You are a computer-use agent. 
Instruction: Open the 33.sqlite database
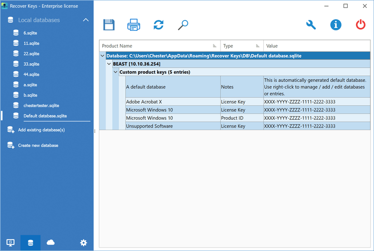click(x=31, y=64)
